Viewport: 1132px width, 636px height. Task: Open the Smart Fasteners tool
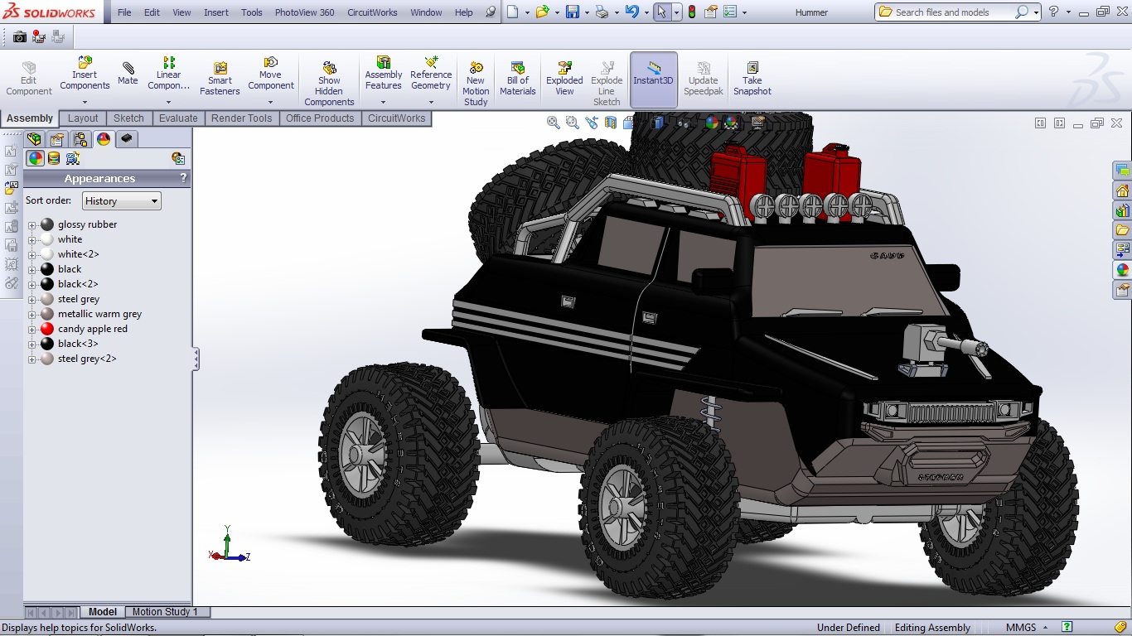220,79
